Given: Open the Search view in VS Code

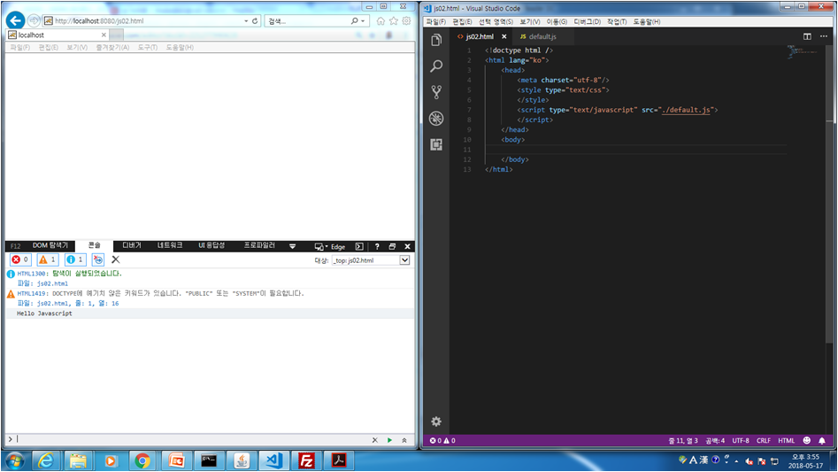Looking at the screenshot, I should tap(436, 66).
